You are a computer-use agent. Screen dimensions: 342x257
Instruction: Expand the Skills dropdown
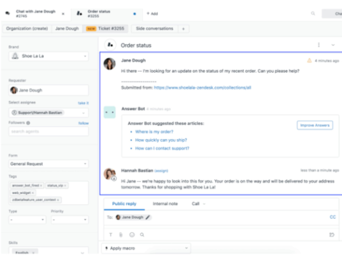click(x=82, y=253)
